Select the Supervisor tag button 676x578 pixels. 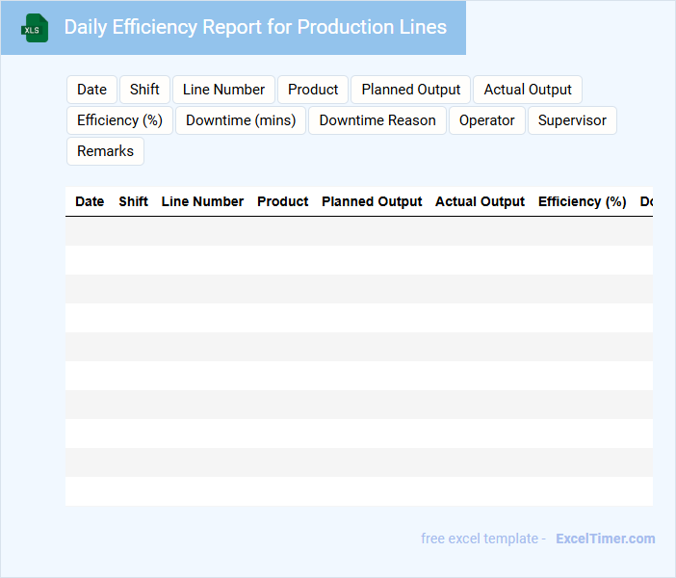click(572, 120)
